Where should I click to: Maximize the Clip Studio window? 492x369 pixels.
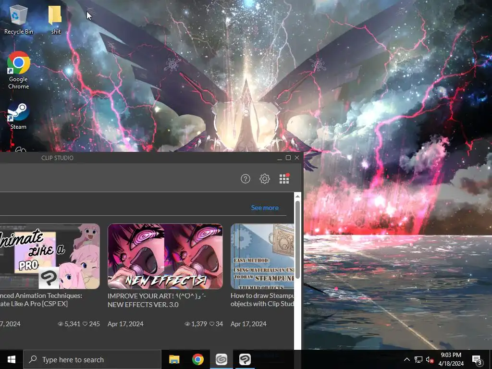(288, 158)
